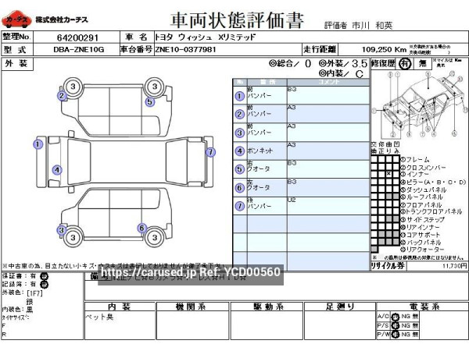Screen dimensions: 469x351
Task: Click damage marker 5 on the upper side view
Action: [x=149, y=101]
